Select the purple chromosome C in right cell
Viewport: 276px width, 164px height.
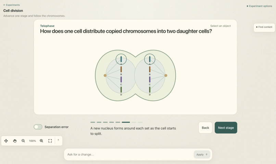pos(150,79)
